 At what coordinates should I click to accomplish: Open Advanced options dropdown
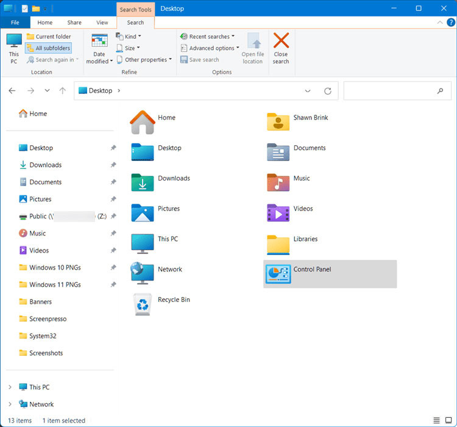tap(210, 48)
